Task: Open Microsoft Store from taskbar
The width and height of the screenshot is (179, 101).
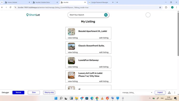Action: click(x=87, y=98)
